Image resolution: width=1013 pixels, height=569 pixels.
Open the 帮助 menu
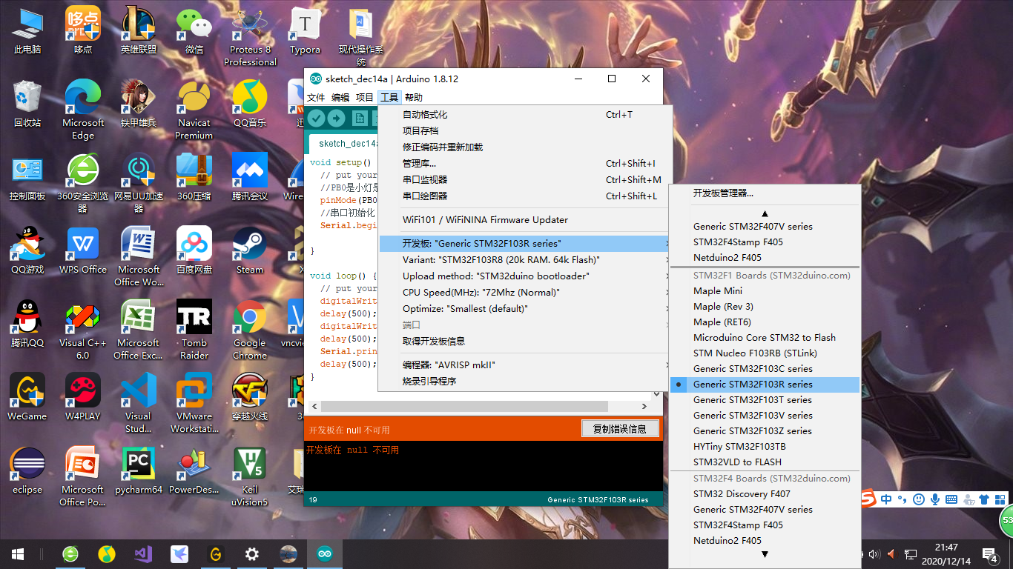click(414, 98)
